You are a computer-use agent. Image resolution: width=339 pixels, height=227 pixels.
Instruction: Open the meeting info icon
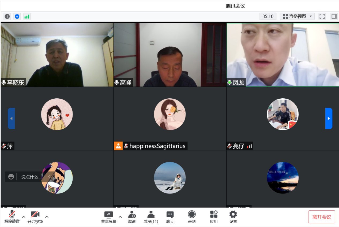pyautogui.click(x=7, y=16)
